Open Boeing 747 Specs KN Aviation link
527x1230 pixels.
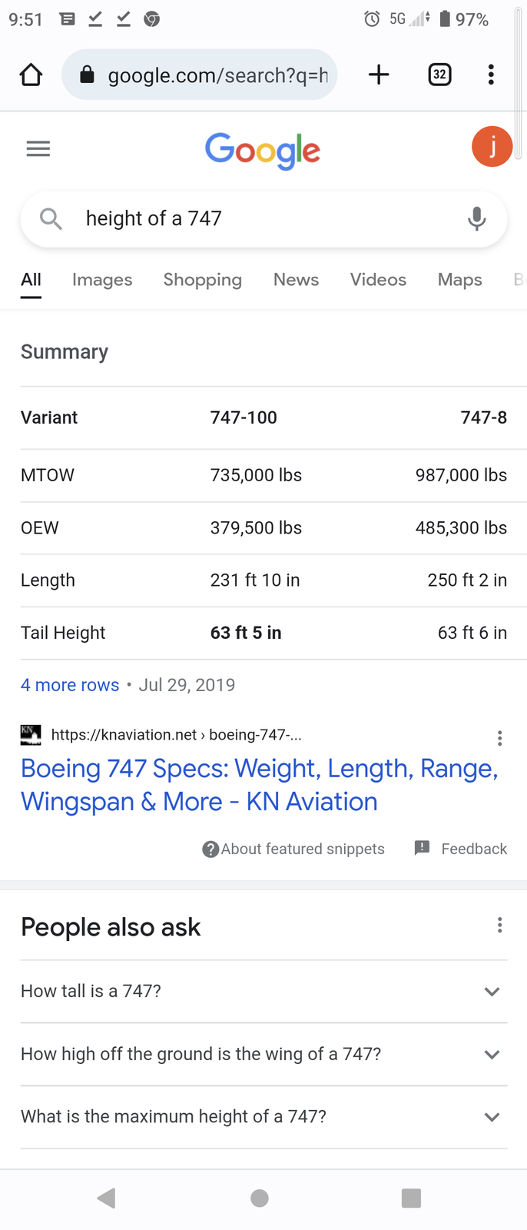[260, 785]
